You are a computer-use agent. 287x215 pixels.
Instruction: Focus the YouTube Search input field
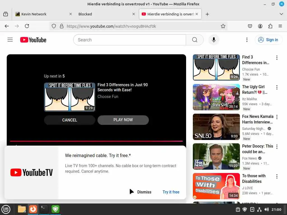(129, 40)
